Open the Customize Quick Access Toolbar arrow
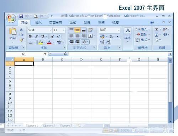The image size is (178, 136). click(x=52, y=16)
